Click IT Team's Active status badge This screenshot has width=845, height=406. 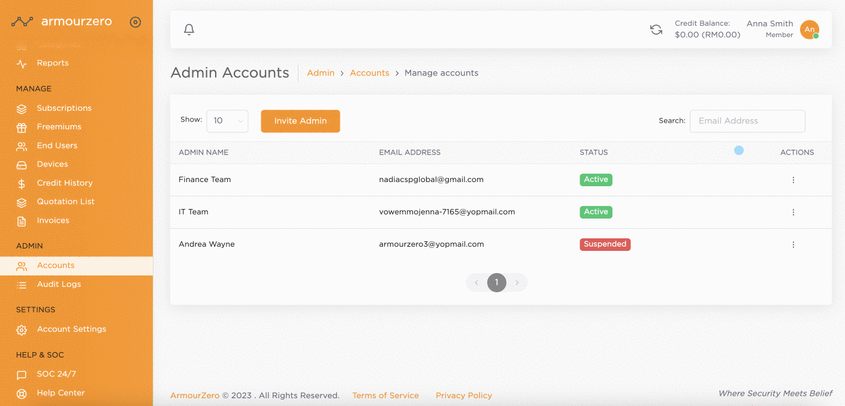pyautogui.click(x=596, y=212)
